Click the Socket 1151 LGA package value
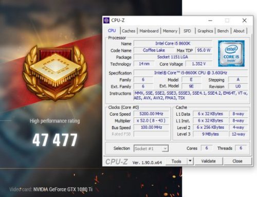Screen dimensions: 257x197 [173, 57]
